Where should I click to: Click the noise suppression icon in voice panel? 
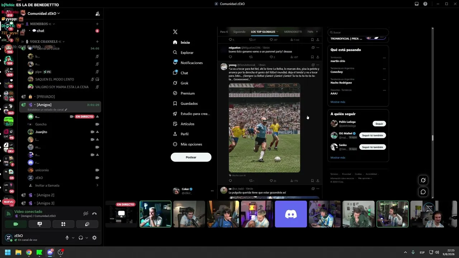pyautogui.click(x=86, y=214)
